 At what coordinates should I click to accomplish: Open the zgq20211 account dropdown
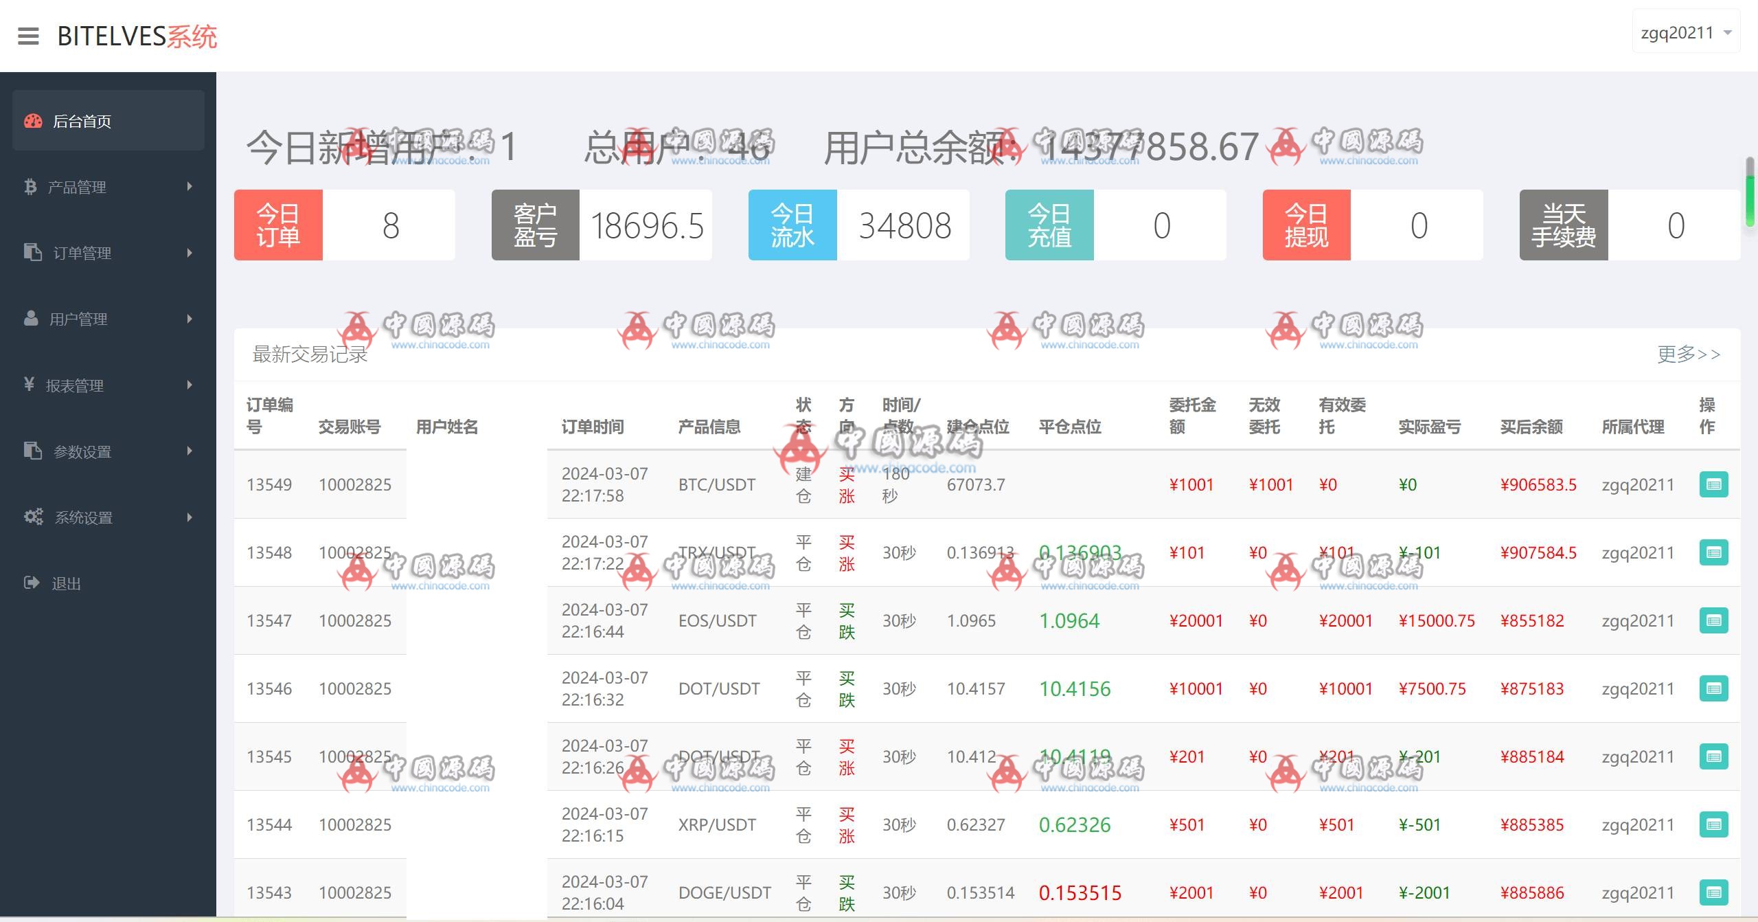[1686, 32]
